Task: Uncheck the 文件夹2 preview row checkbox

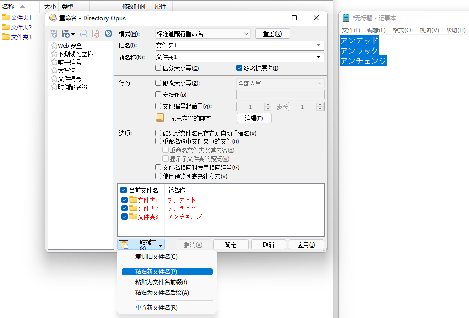Action: pyautogui.click(x=125, y=208)
